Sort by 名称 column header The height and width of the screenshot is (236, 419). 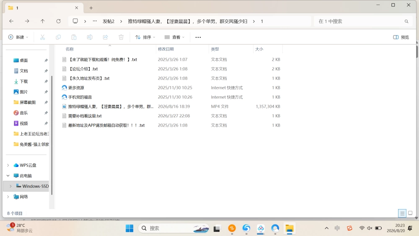click(x=70, y=49)
